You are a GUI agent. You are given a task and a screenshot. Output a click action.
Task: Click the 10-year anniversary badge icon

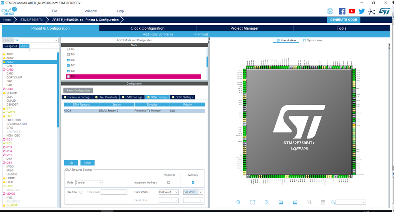pos(330,11)
